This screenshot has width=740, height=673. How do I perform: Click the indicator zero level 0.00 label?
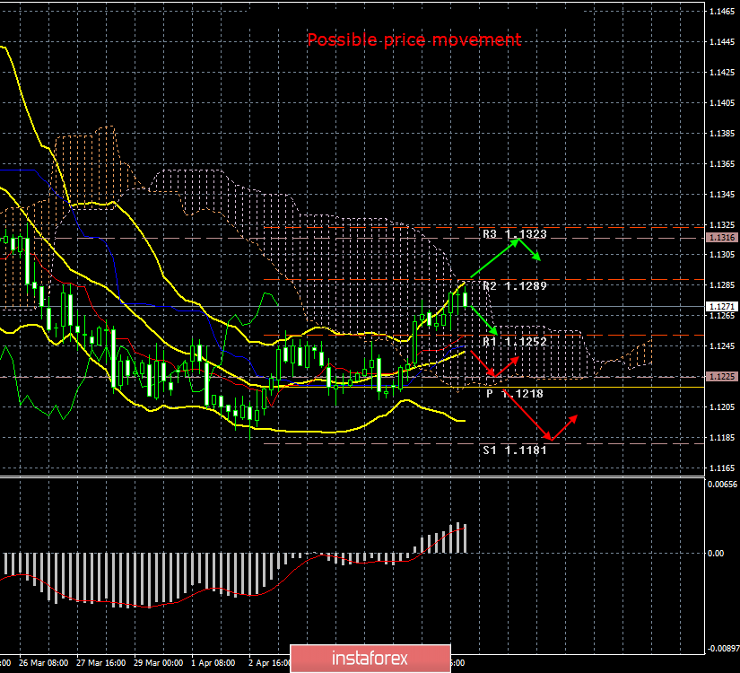click(716, 553)
